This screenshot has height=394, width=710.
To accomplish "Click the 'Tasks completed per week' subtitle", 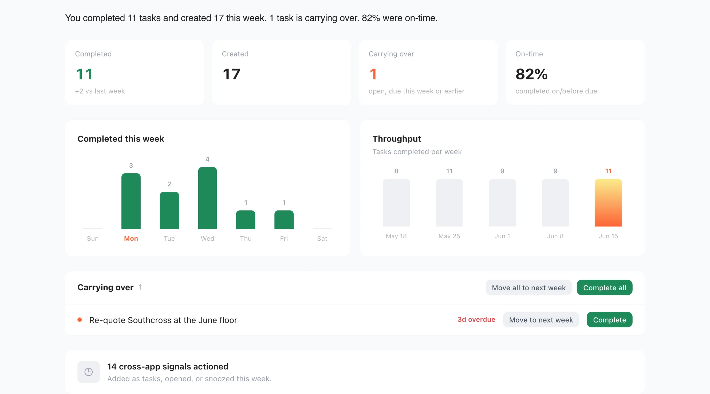I will (x=417, y=152).
